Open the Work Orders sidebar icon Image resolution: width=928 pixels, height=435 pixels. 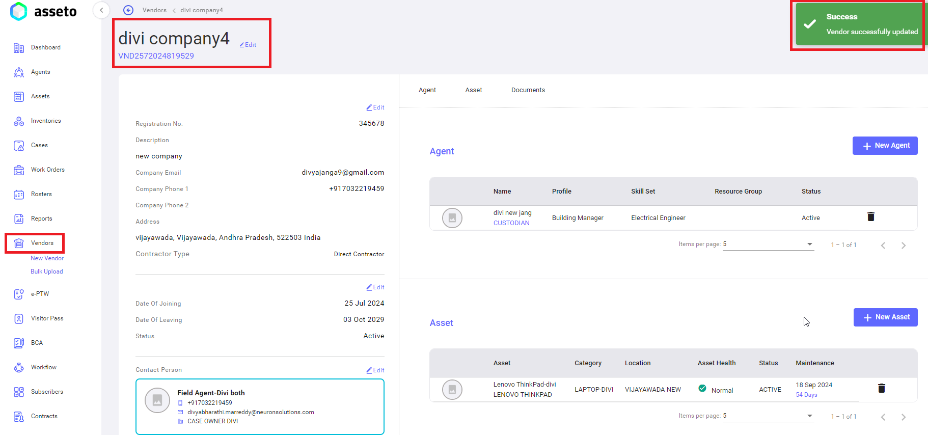coord(19,170)
